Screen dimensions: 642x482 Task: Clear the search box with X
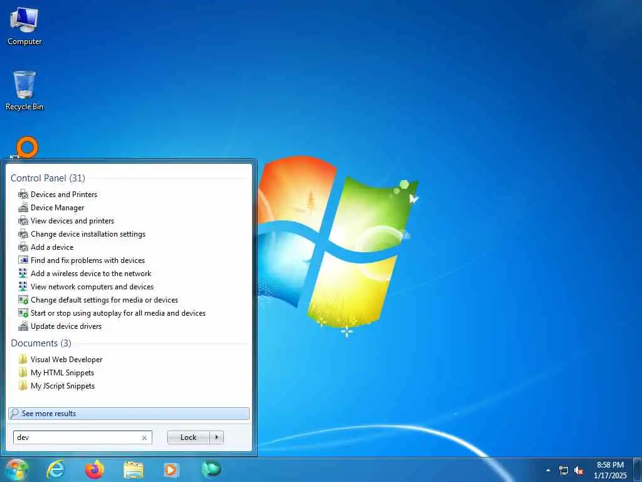coord(144,437)
